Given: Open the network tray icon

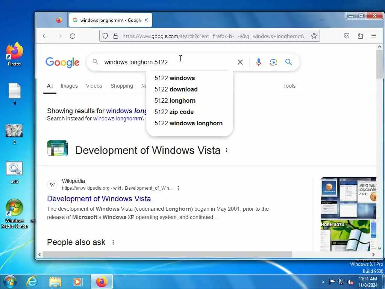Looking at the screenshot, I should pos(341,281).
